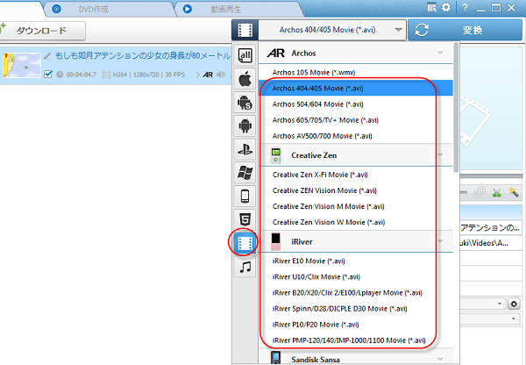This screenshot has width=526, height=365.
Task: Open the Android devices category
Action: (245, 126)
